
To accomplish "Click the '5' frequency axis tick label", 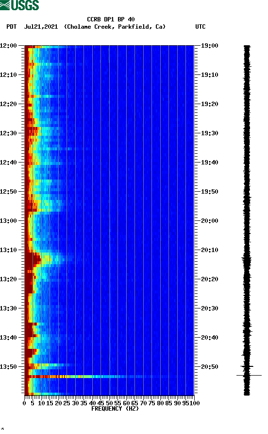I will pyautogui.click(x=33, y=403).
